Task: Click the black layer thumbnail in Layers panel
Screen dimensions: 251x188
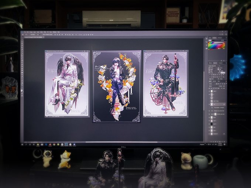Action: 212,124
